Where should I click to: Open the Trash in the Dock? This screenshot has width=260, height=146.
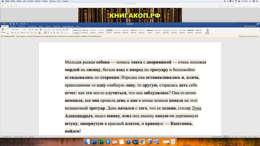coord(173,142)
